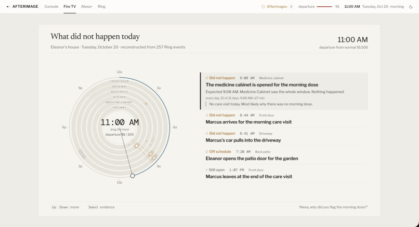The height and width of the screenshot is (227, 419).
Task: Click the Down key hint button
Action: click(x=64, y=207)
